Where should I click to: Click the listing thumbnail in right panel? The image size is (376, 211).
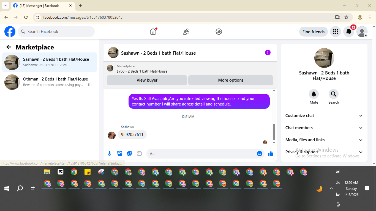[324, 58]
